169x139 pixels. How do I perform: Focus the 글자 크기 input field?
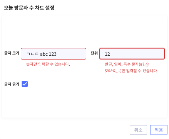(x=54, y=54)
